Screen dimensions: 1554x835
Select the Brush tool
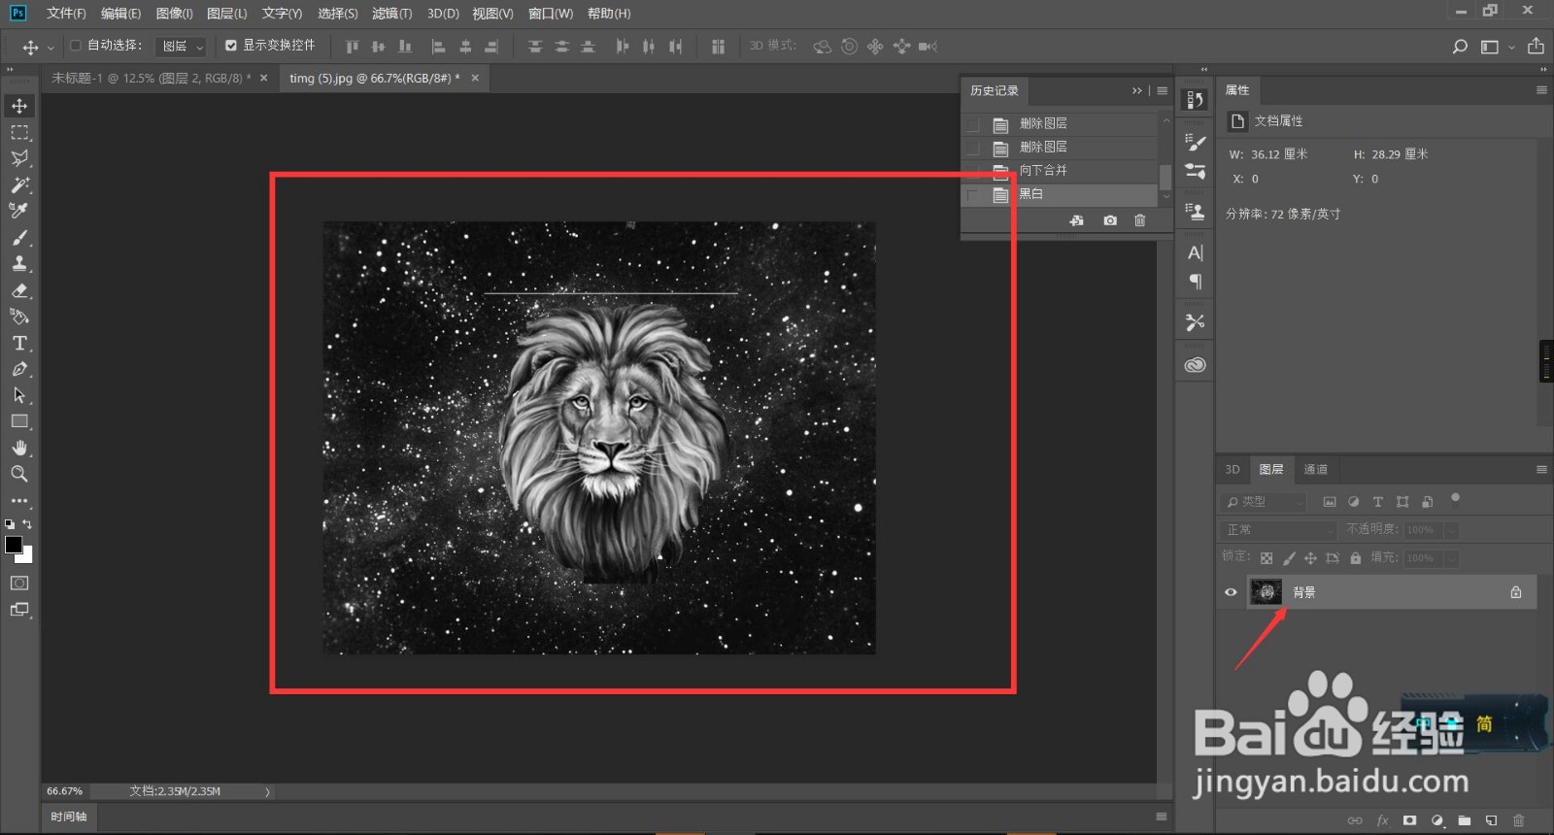pyautogui.click(x=19, y=238)
